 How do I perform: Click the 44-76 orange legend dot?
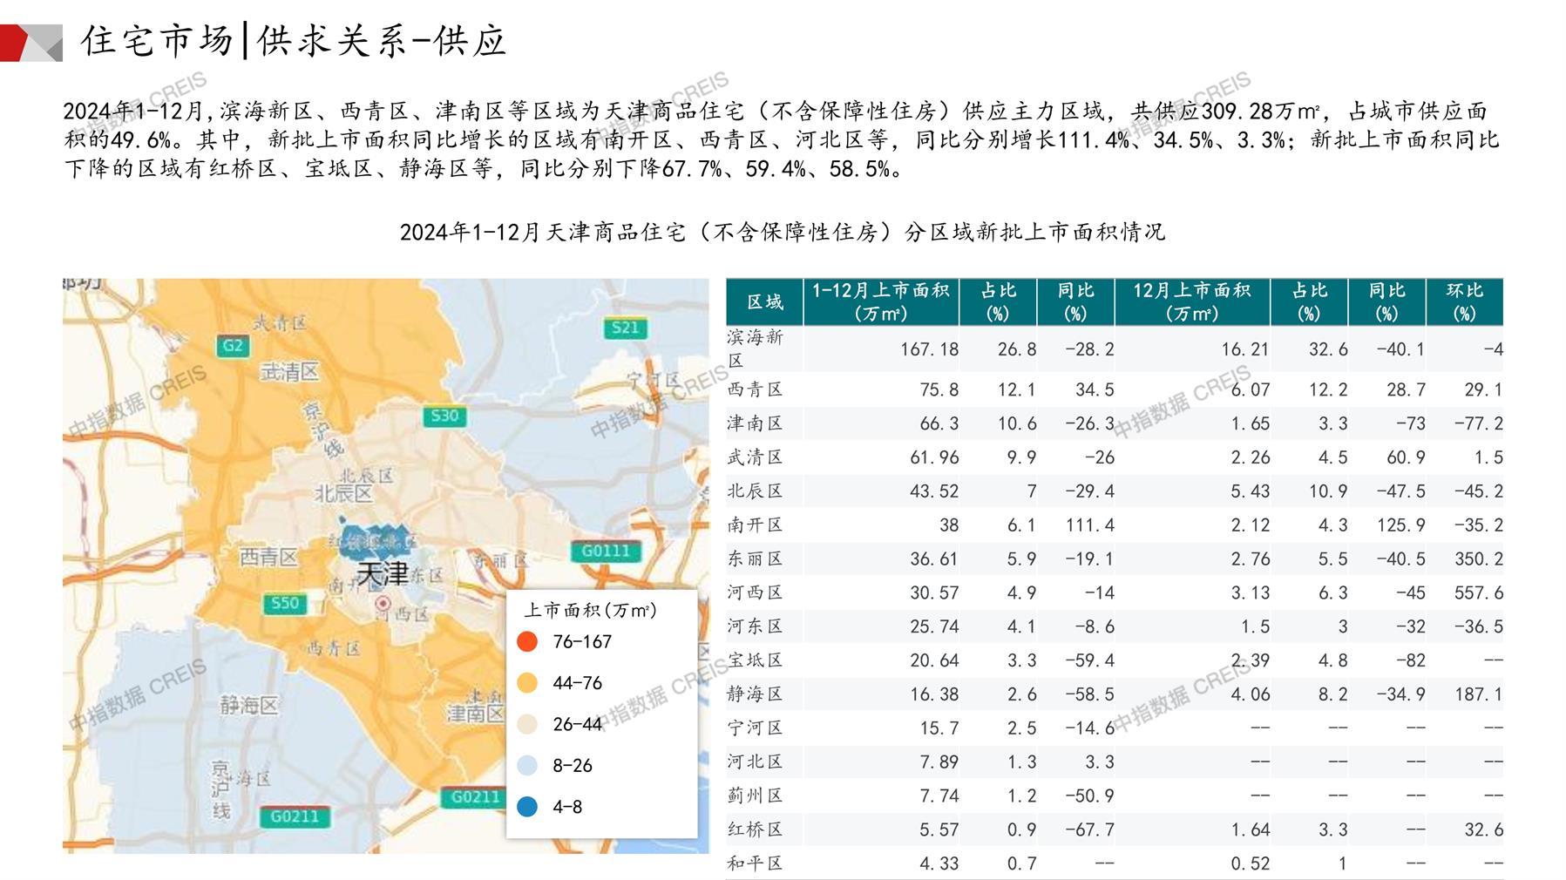[527, 683]
